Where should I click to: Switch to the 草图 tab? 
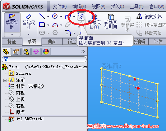32,42
